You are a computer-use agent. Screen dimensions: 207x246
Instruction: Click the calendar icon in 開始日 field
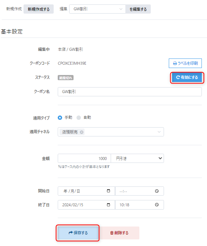[108, 191]
